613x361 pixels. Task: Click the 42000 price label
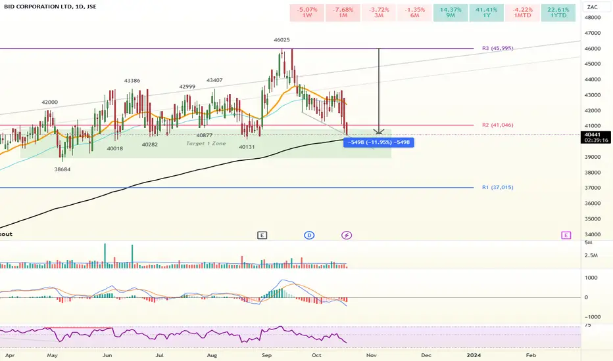49,102
